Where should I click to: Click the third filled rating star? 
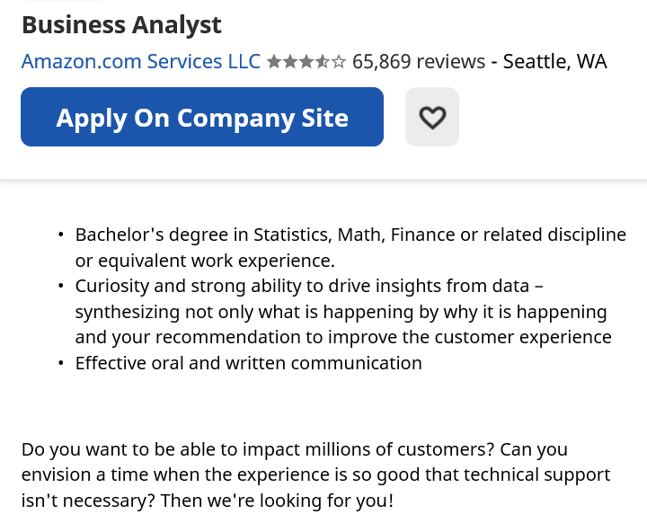(x=306, y=62)
